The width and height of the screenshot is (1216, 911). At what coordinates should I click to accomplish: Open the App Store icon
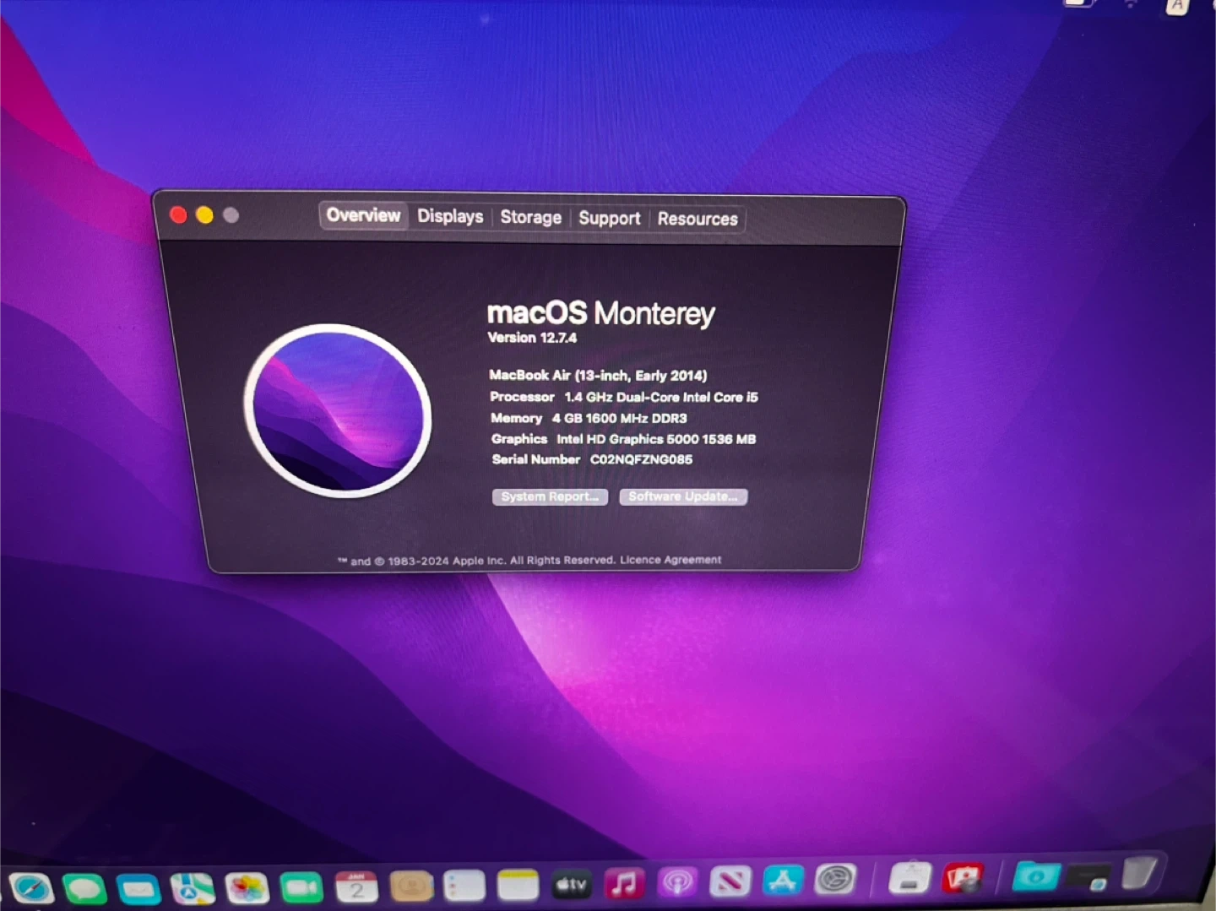coord(783,881)
